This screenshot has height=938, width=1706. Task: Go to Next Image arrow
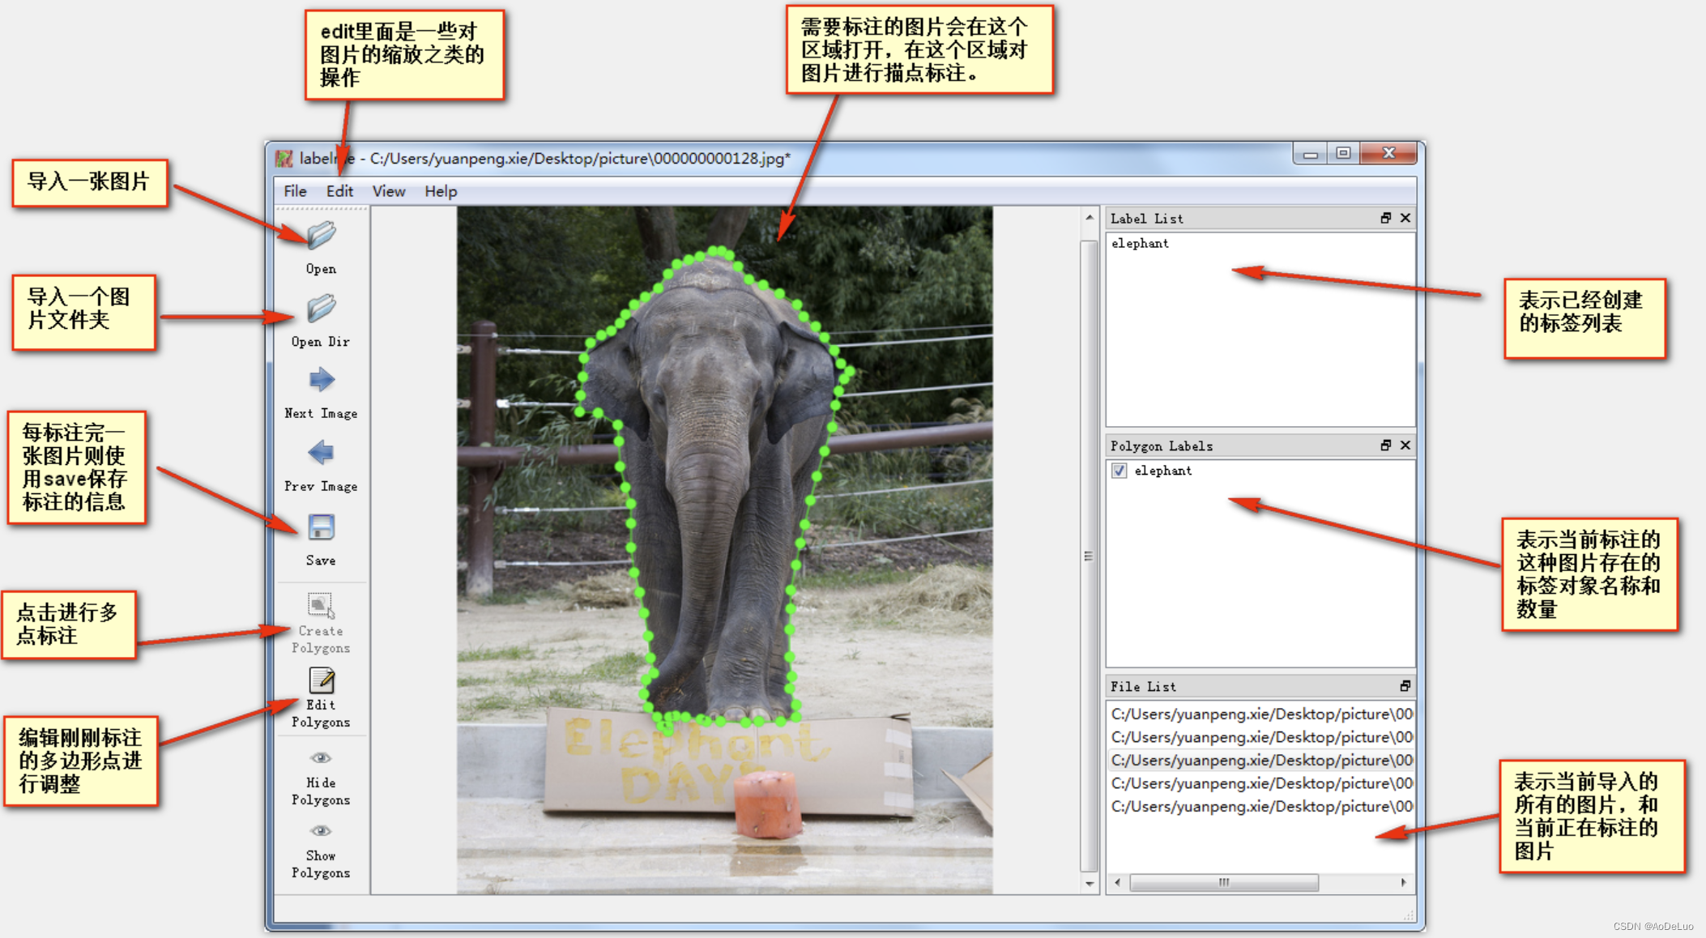321,380
